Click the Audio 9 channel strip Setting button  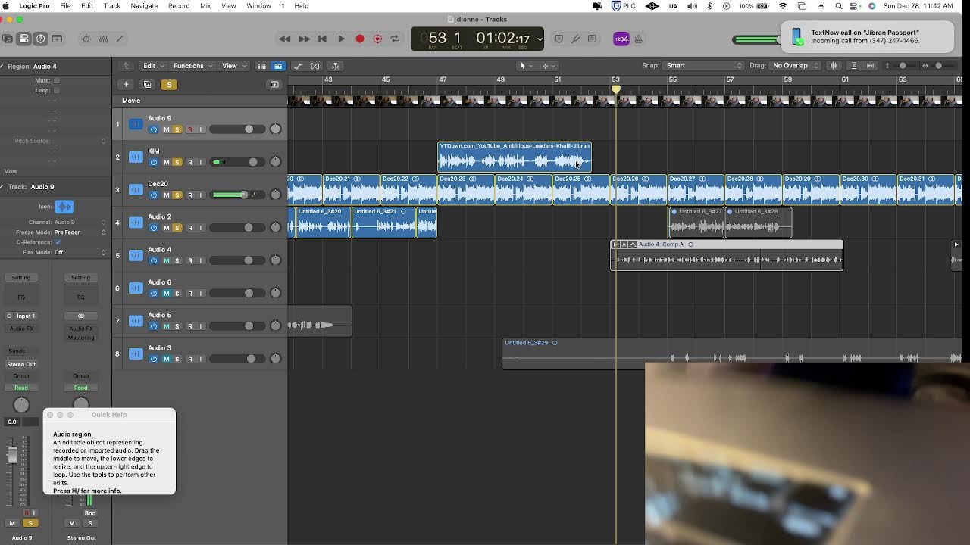[x=21, y=278]
